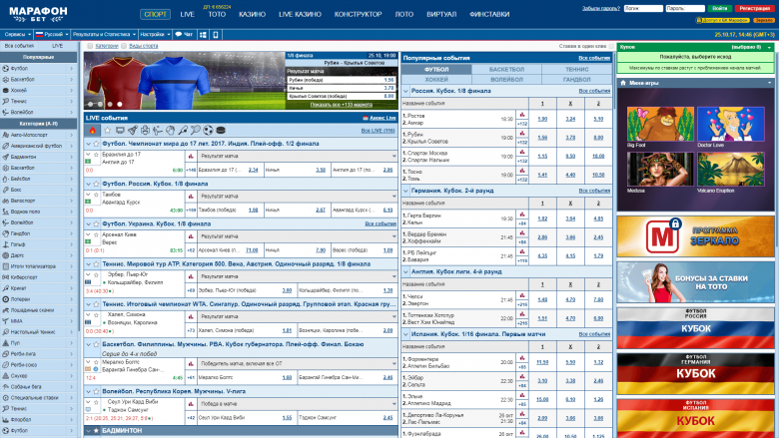Collapse Футбол. Украина. Кубок live section
The width and height of the screenshot is (779, 438).
(89, 224)
